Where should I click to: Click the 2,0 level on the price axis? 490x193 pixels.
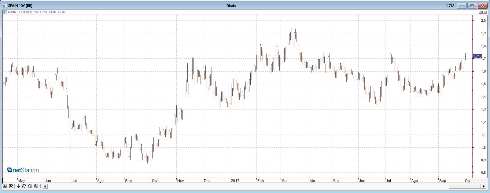click(x=483, y=20)
